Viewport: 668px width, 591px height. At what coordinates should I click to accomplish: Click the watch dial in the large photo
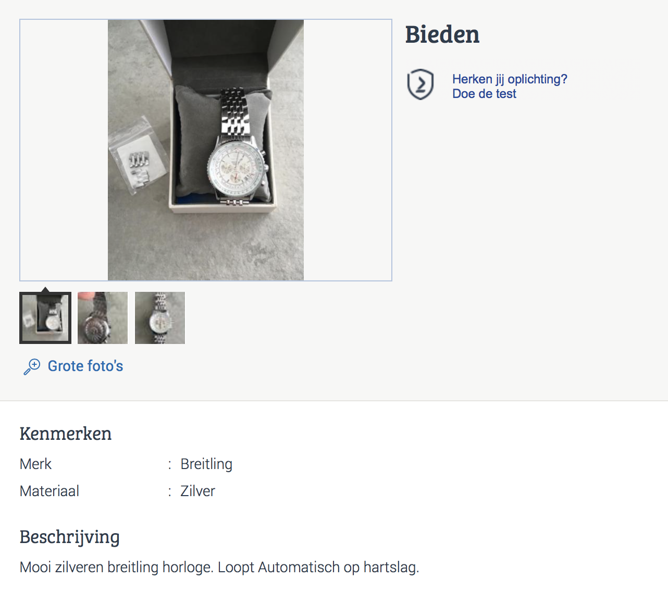[x=237, y=167]
